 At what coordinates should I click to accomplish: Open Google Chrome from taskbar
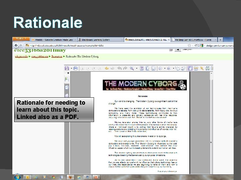click(x=53, y=177)
